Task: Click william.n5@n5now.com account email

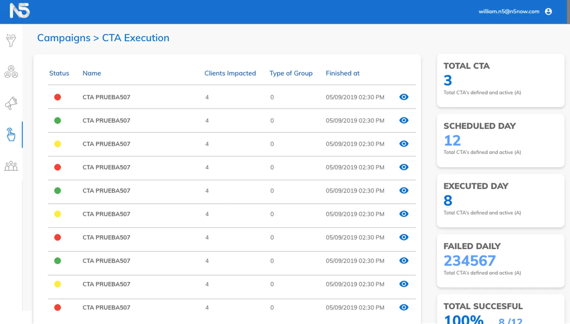Action: (x=509, y=11)
